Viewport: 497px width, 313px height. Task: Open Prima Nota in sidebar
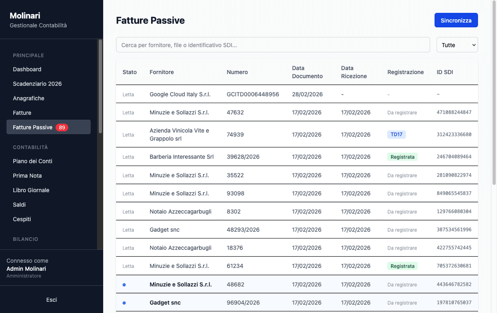(27, 176)
